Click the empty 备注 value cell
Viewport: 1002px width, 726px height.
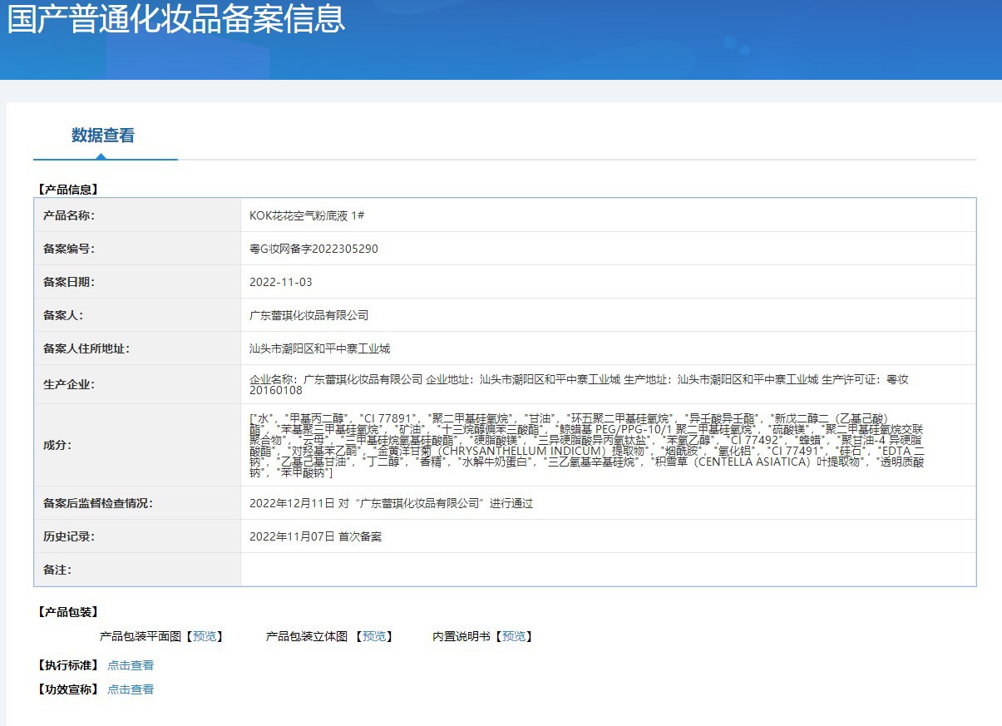tap(608, 570)
